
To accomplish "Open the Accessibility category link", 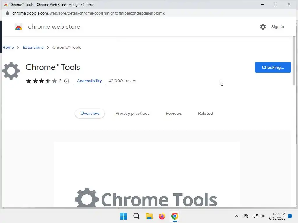I will point(89,81).
